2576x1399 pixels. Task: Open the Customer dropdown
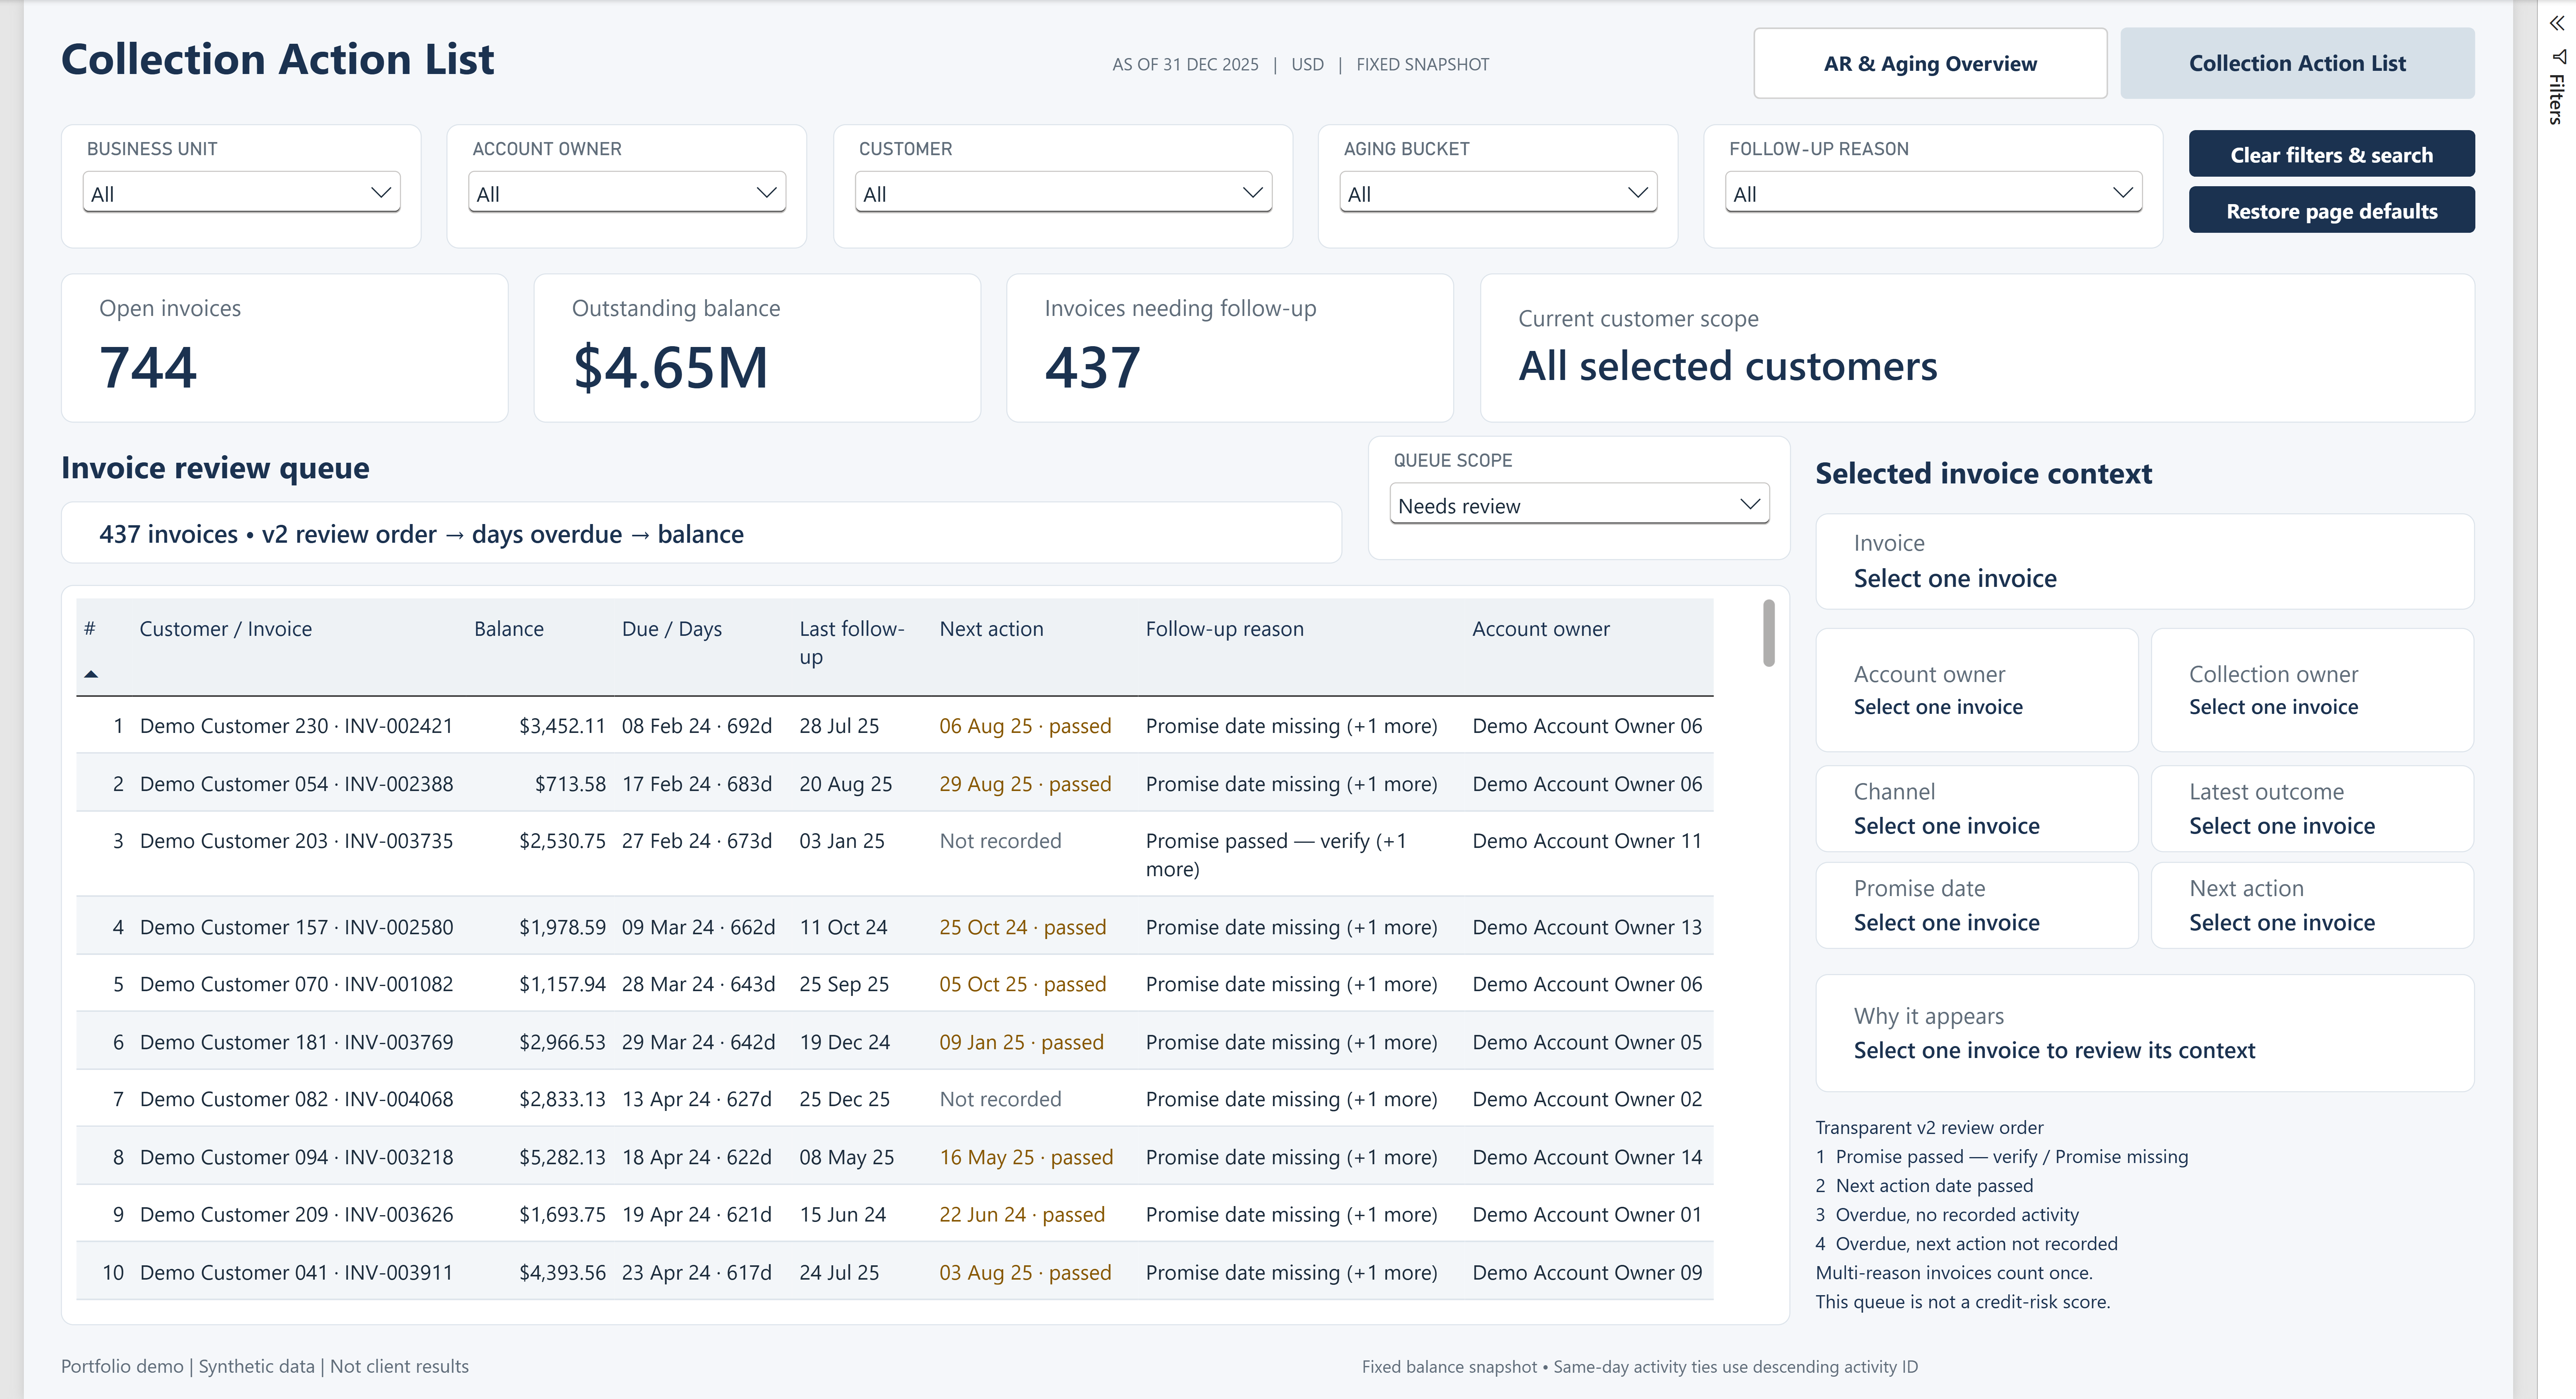(x=1063, y=193)
